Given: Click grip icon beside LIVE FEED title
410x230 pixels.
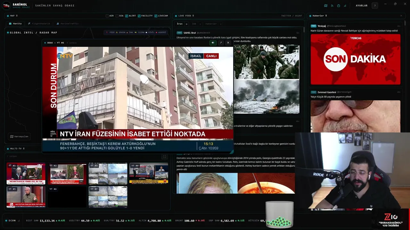Looking at the screenshot, I should point(193,16).
